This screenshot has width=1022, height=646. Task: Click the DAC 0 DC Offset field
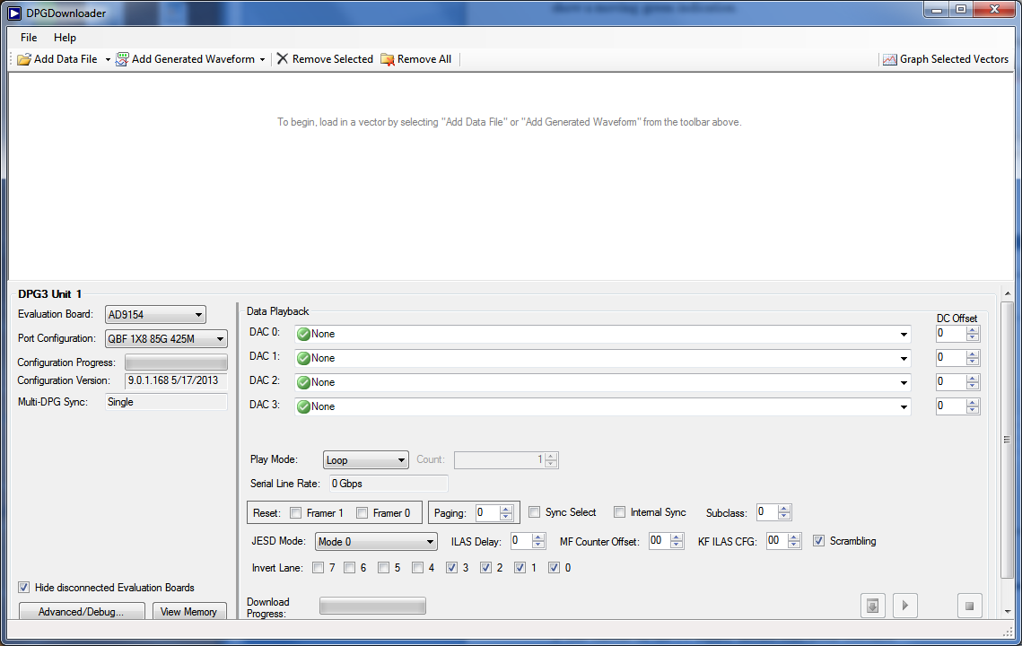click(x=951, y=334)
